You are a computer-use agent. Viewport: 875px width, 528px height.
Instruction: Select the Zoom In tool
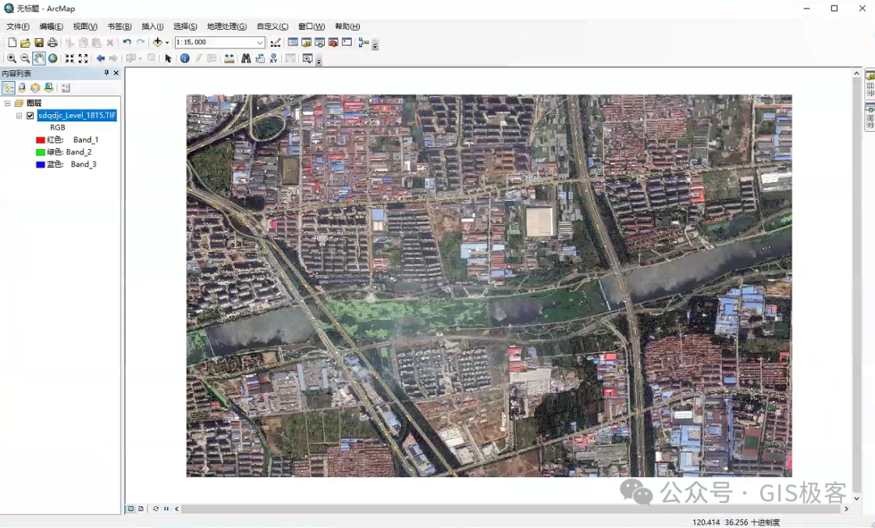tap(11, 58)
